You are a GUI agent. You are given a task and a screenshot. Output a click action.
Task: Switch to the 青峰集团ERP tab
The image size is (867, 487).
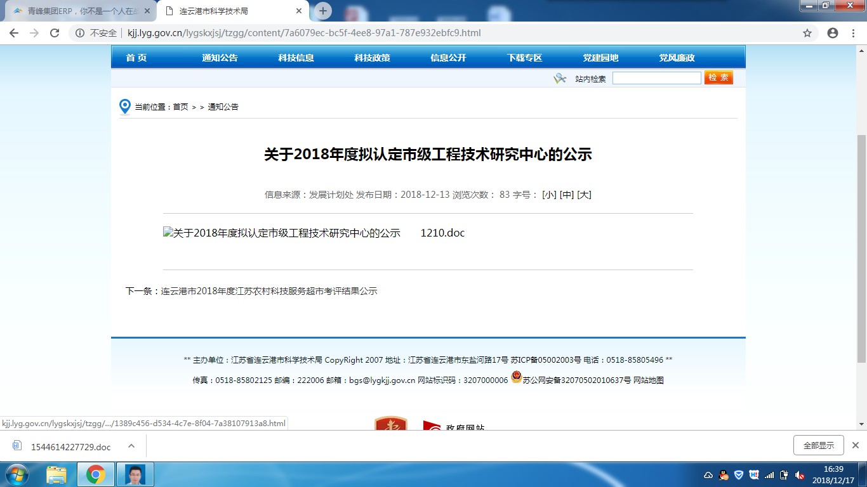[83, 11]
